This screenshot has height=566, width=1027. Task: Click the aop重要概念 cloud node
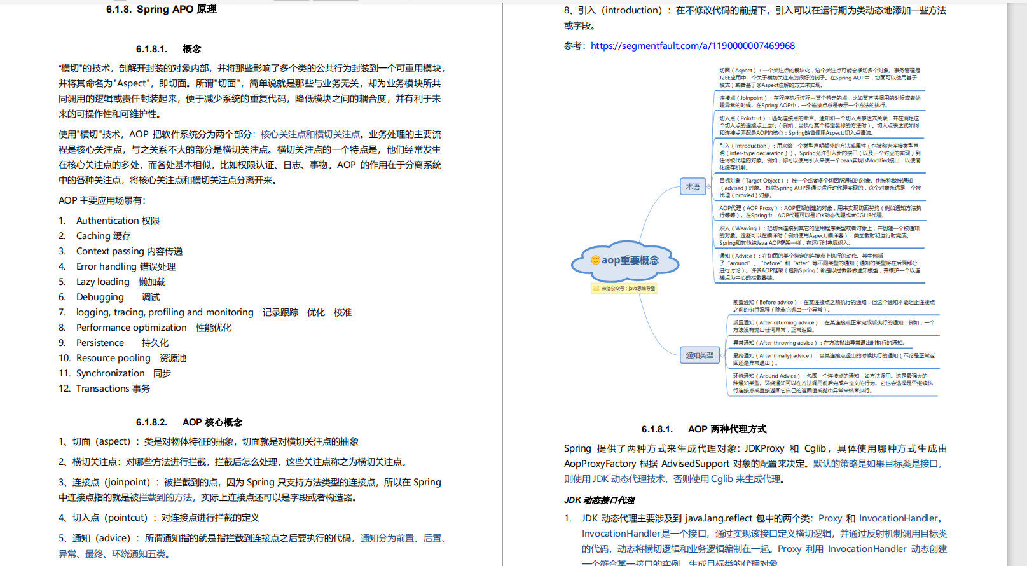625,261
